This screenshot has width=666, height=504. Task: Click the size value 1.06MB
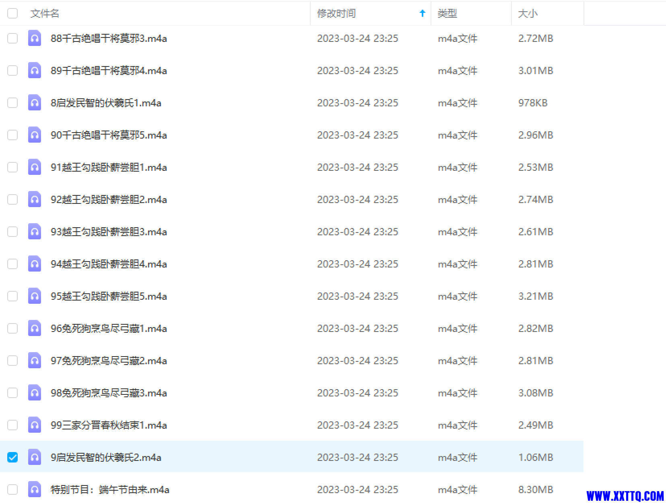point(536,457)
